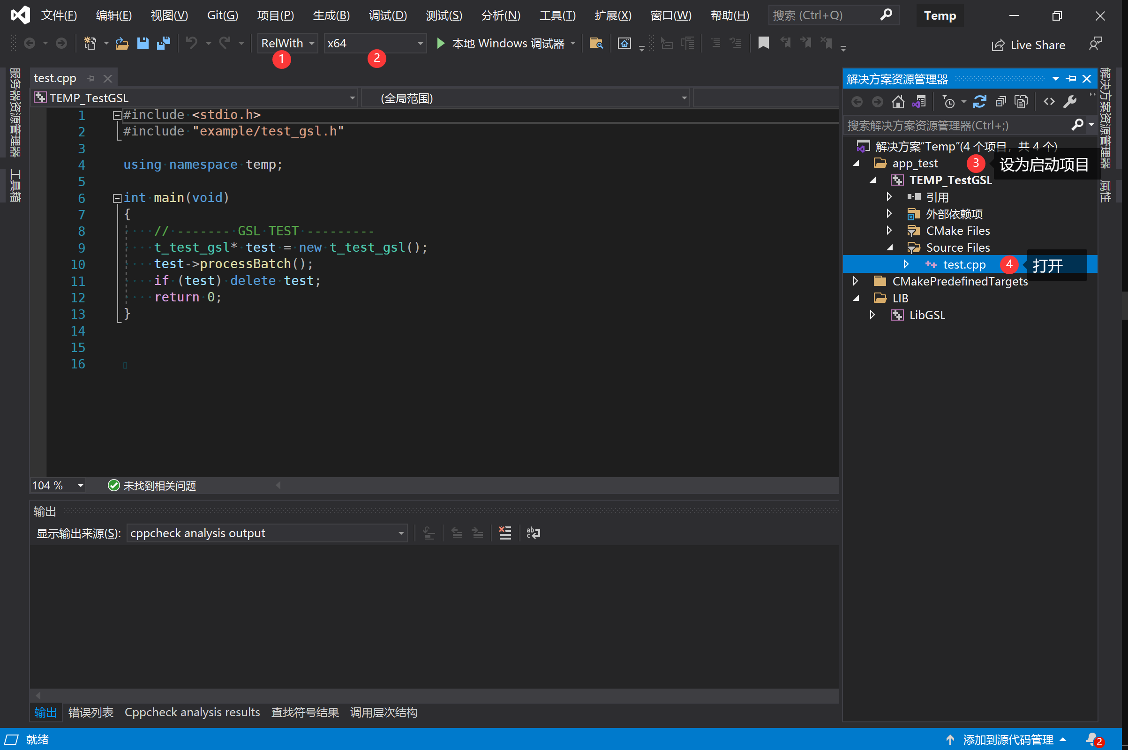Image resolution: width=1128 pixels, height=750 pixels.
Task: Click the Home icon in Solution Explorer
Action: (x=898, y=102)
